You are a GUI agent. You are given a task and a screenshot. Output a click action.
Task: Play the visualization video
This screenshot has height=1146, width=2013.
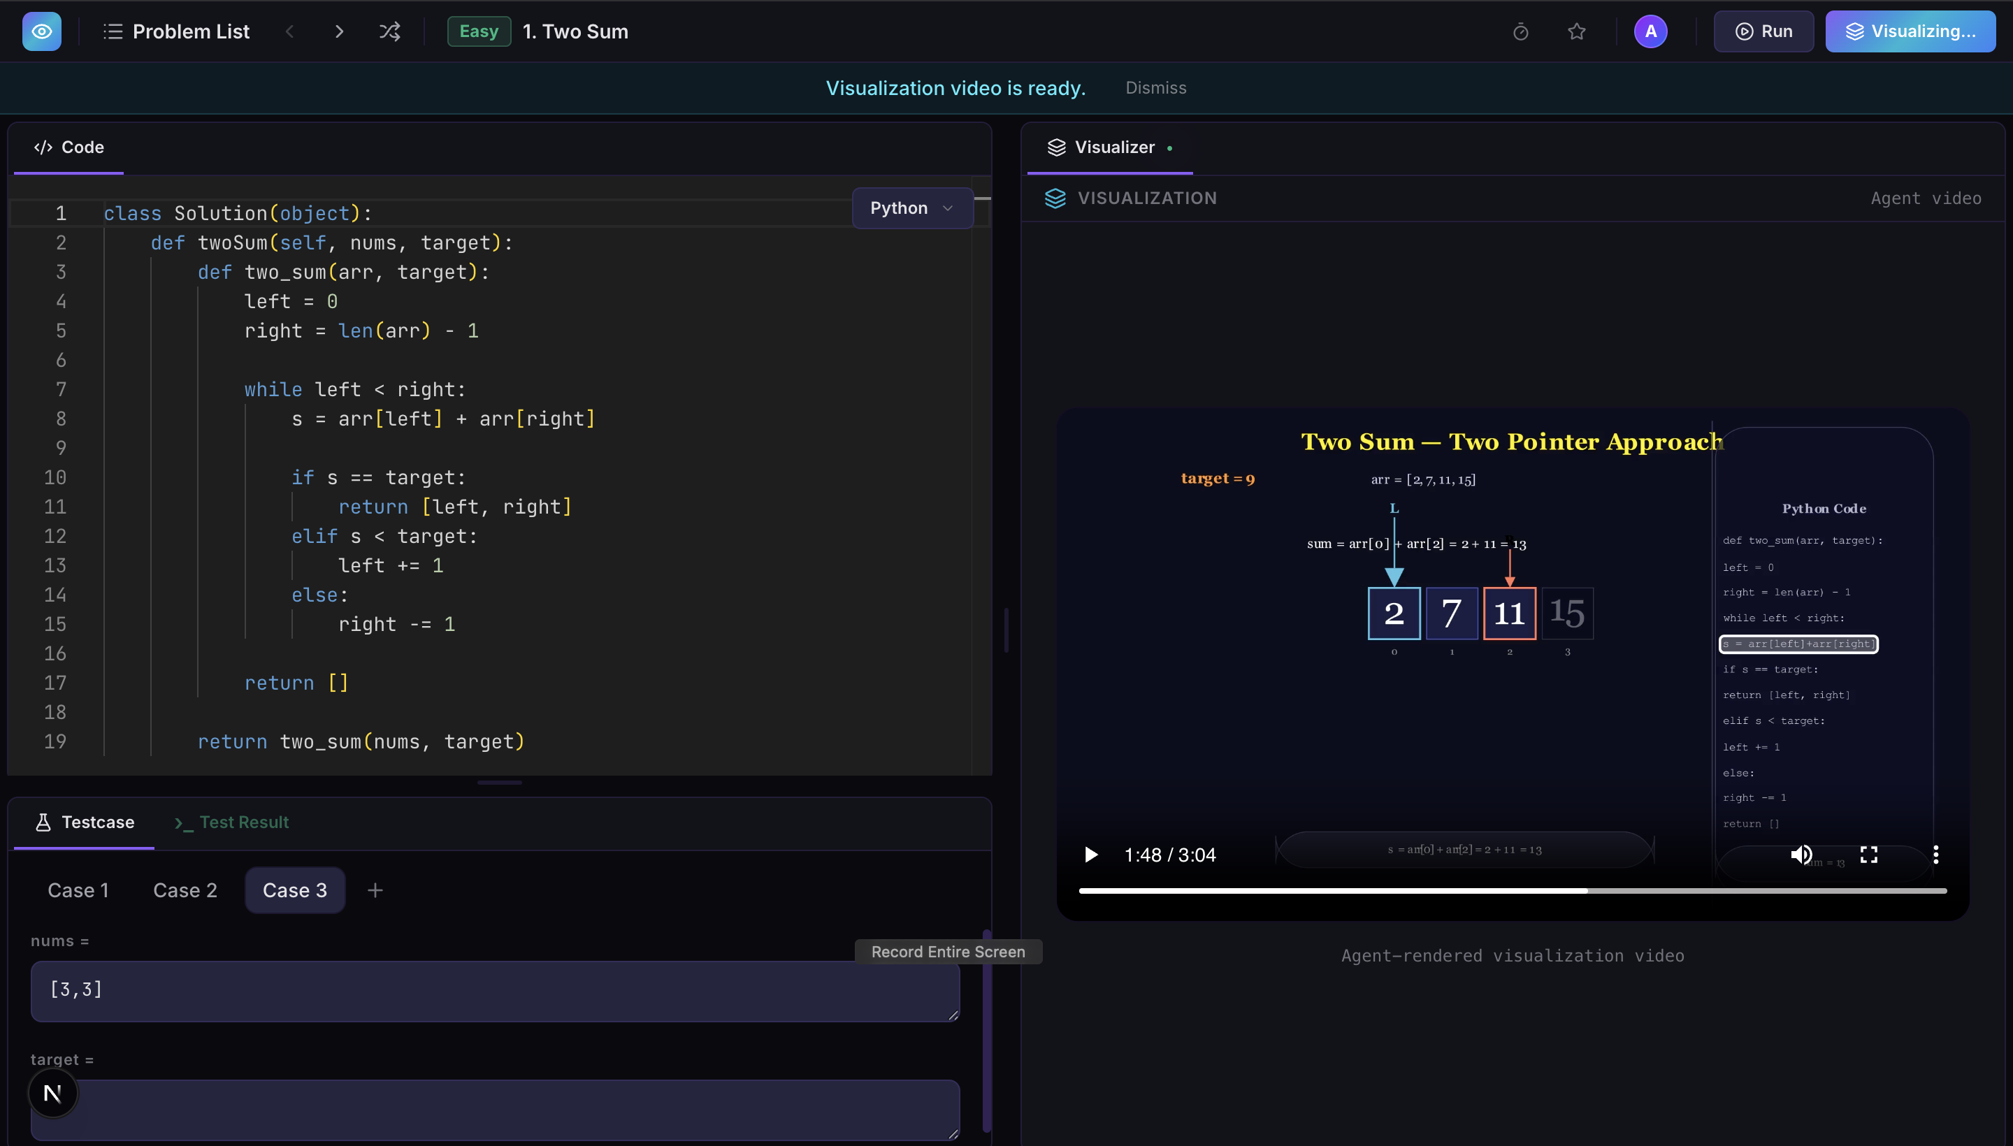pyautogui.click(x=1090, y=855)
